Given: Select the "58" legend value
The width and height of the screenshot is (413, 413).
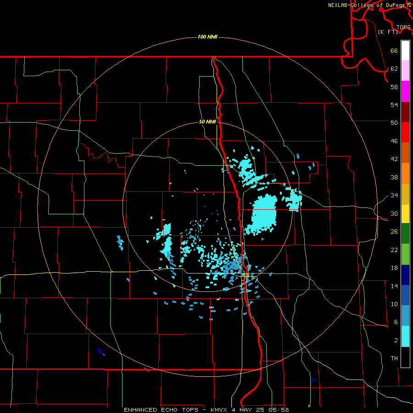Looking at the screenshot, I should tap(394, 87).
